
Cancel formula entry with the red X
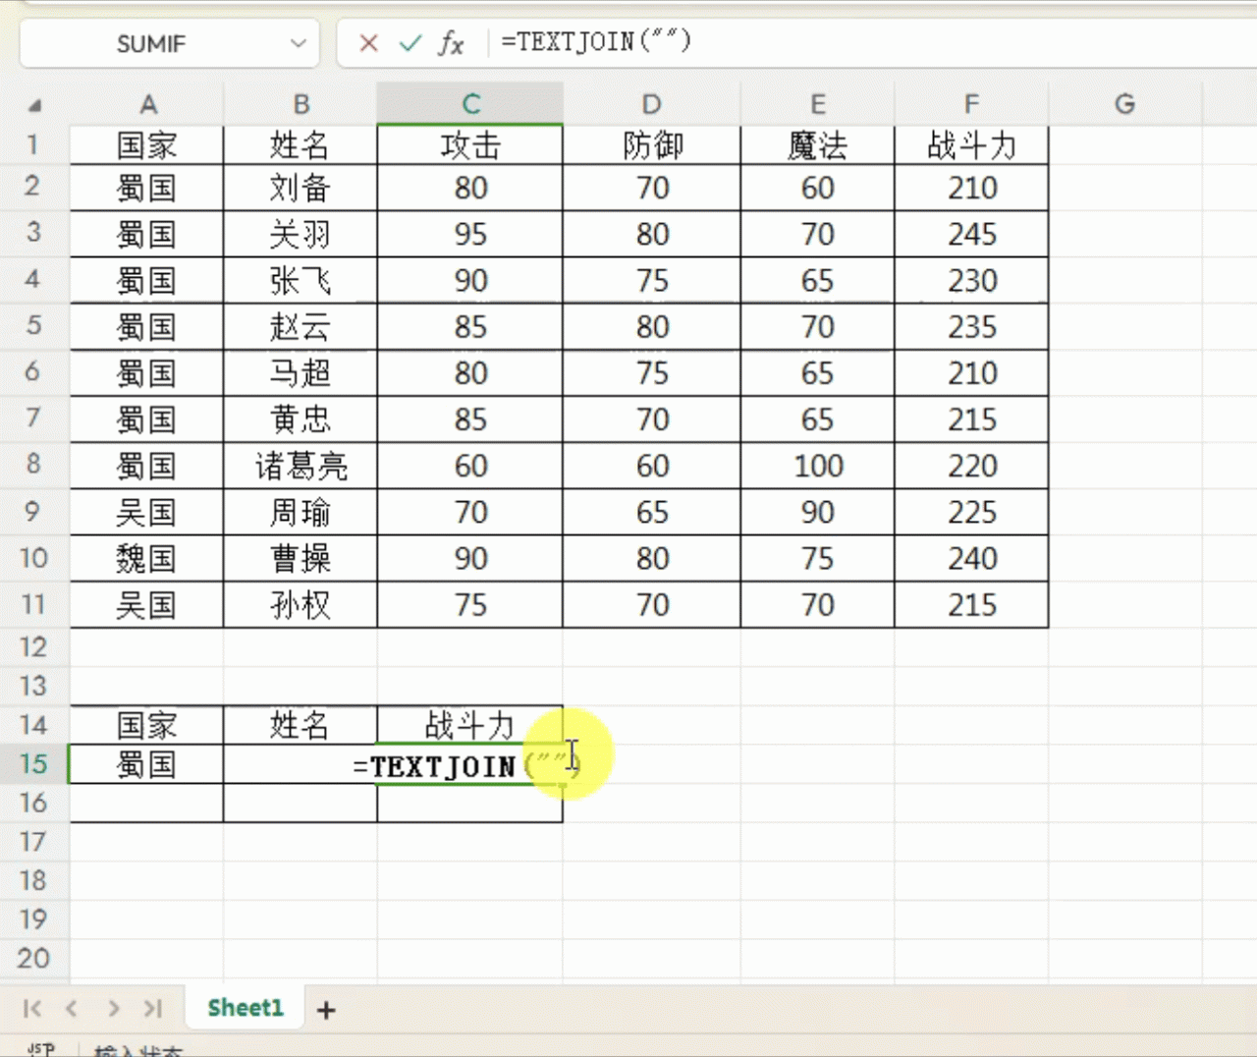(368, 43)
